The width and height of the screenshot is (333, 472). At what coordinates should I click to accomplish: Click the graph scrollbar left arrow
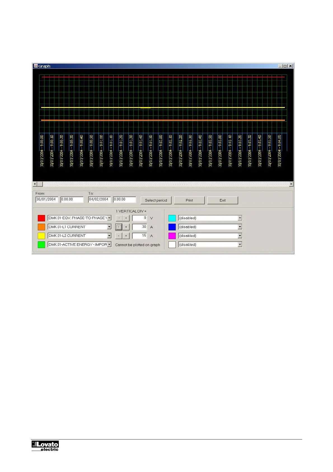[x=35, y=184]
